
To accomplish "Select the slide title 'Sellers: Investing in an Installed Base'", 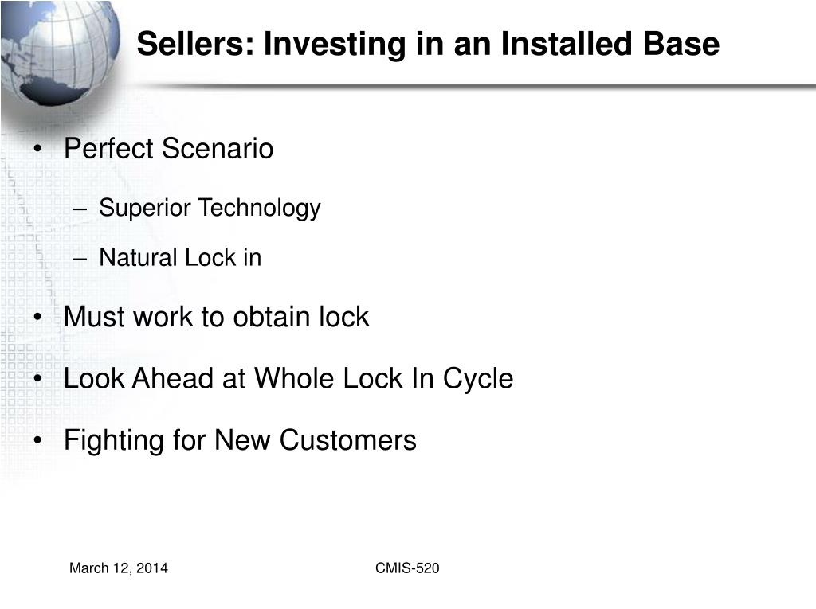I will coord(428,44).
